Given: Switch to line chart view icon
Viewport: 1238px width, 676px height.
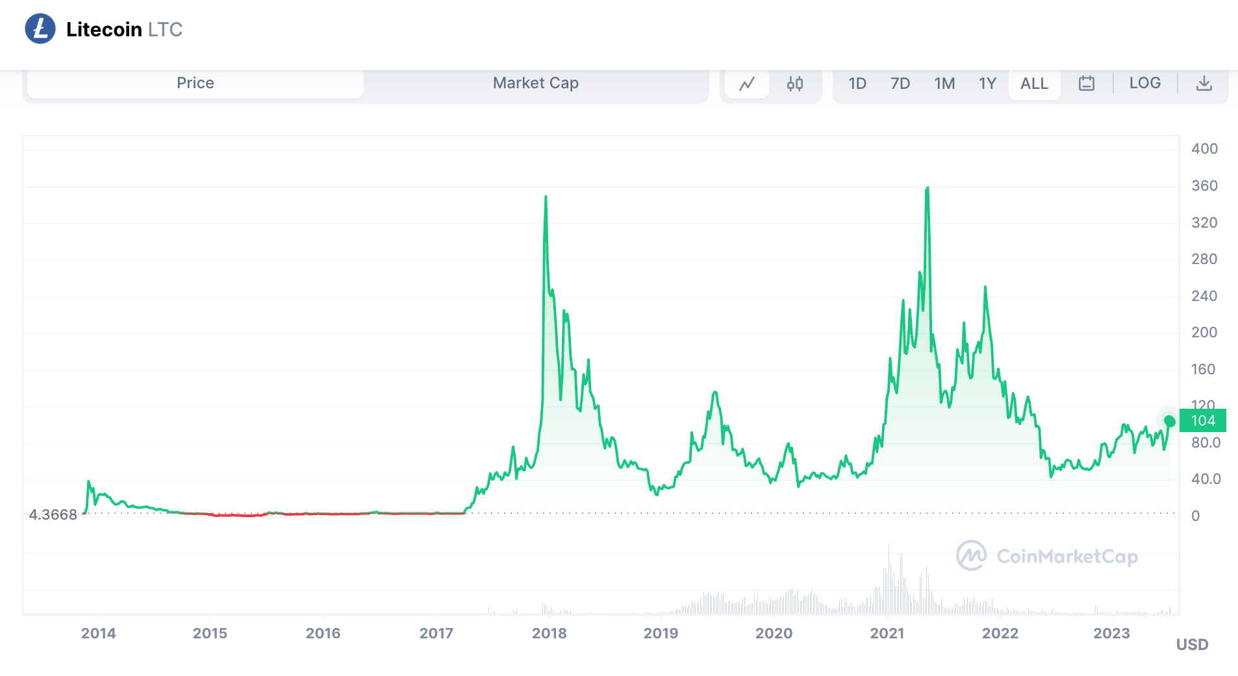Looking at the screenshot, I should click(747, 84).
